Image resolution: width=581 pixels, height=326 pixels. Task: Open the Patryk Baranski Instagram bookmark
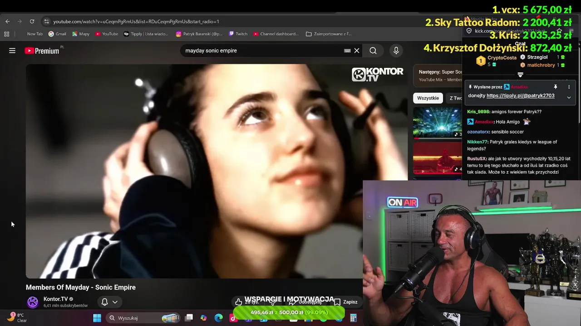pos(199,34)
